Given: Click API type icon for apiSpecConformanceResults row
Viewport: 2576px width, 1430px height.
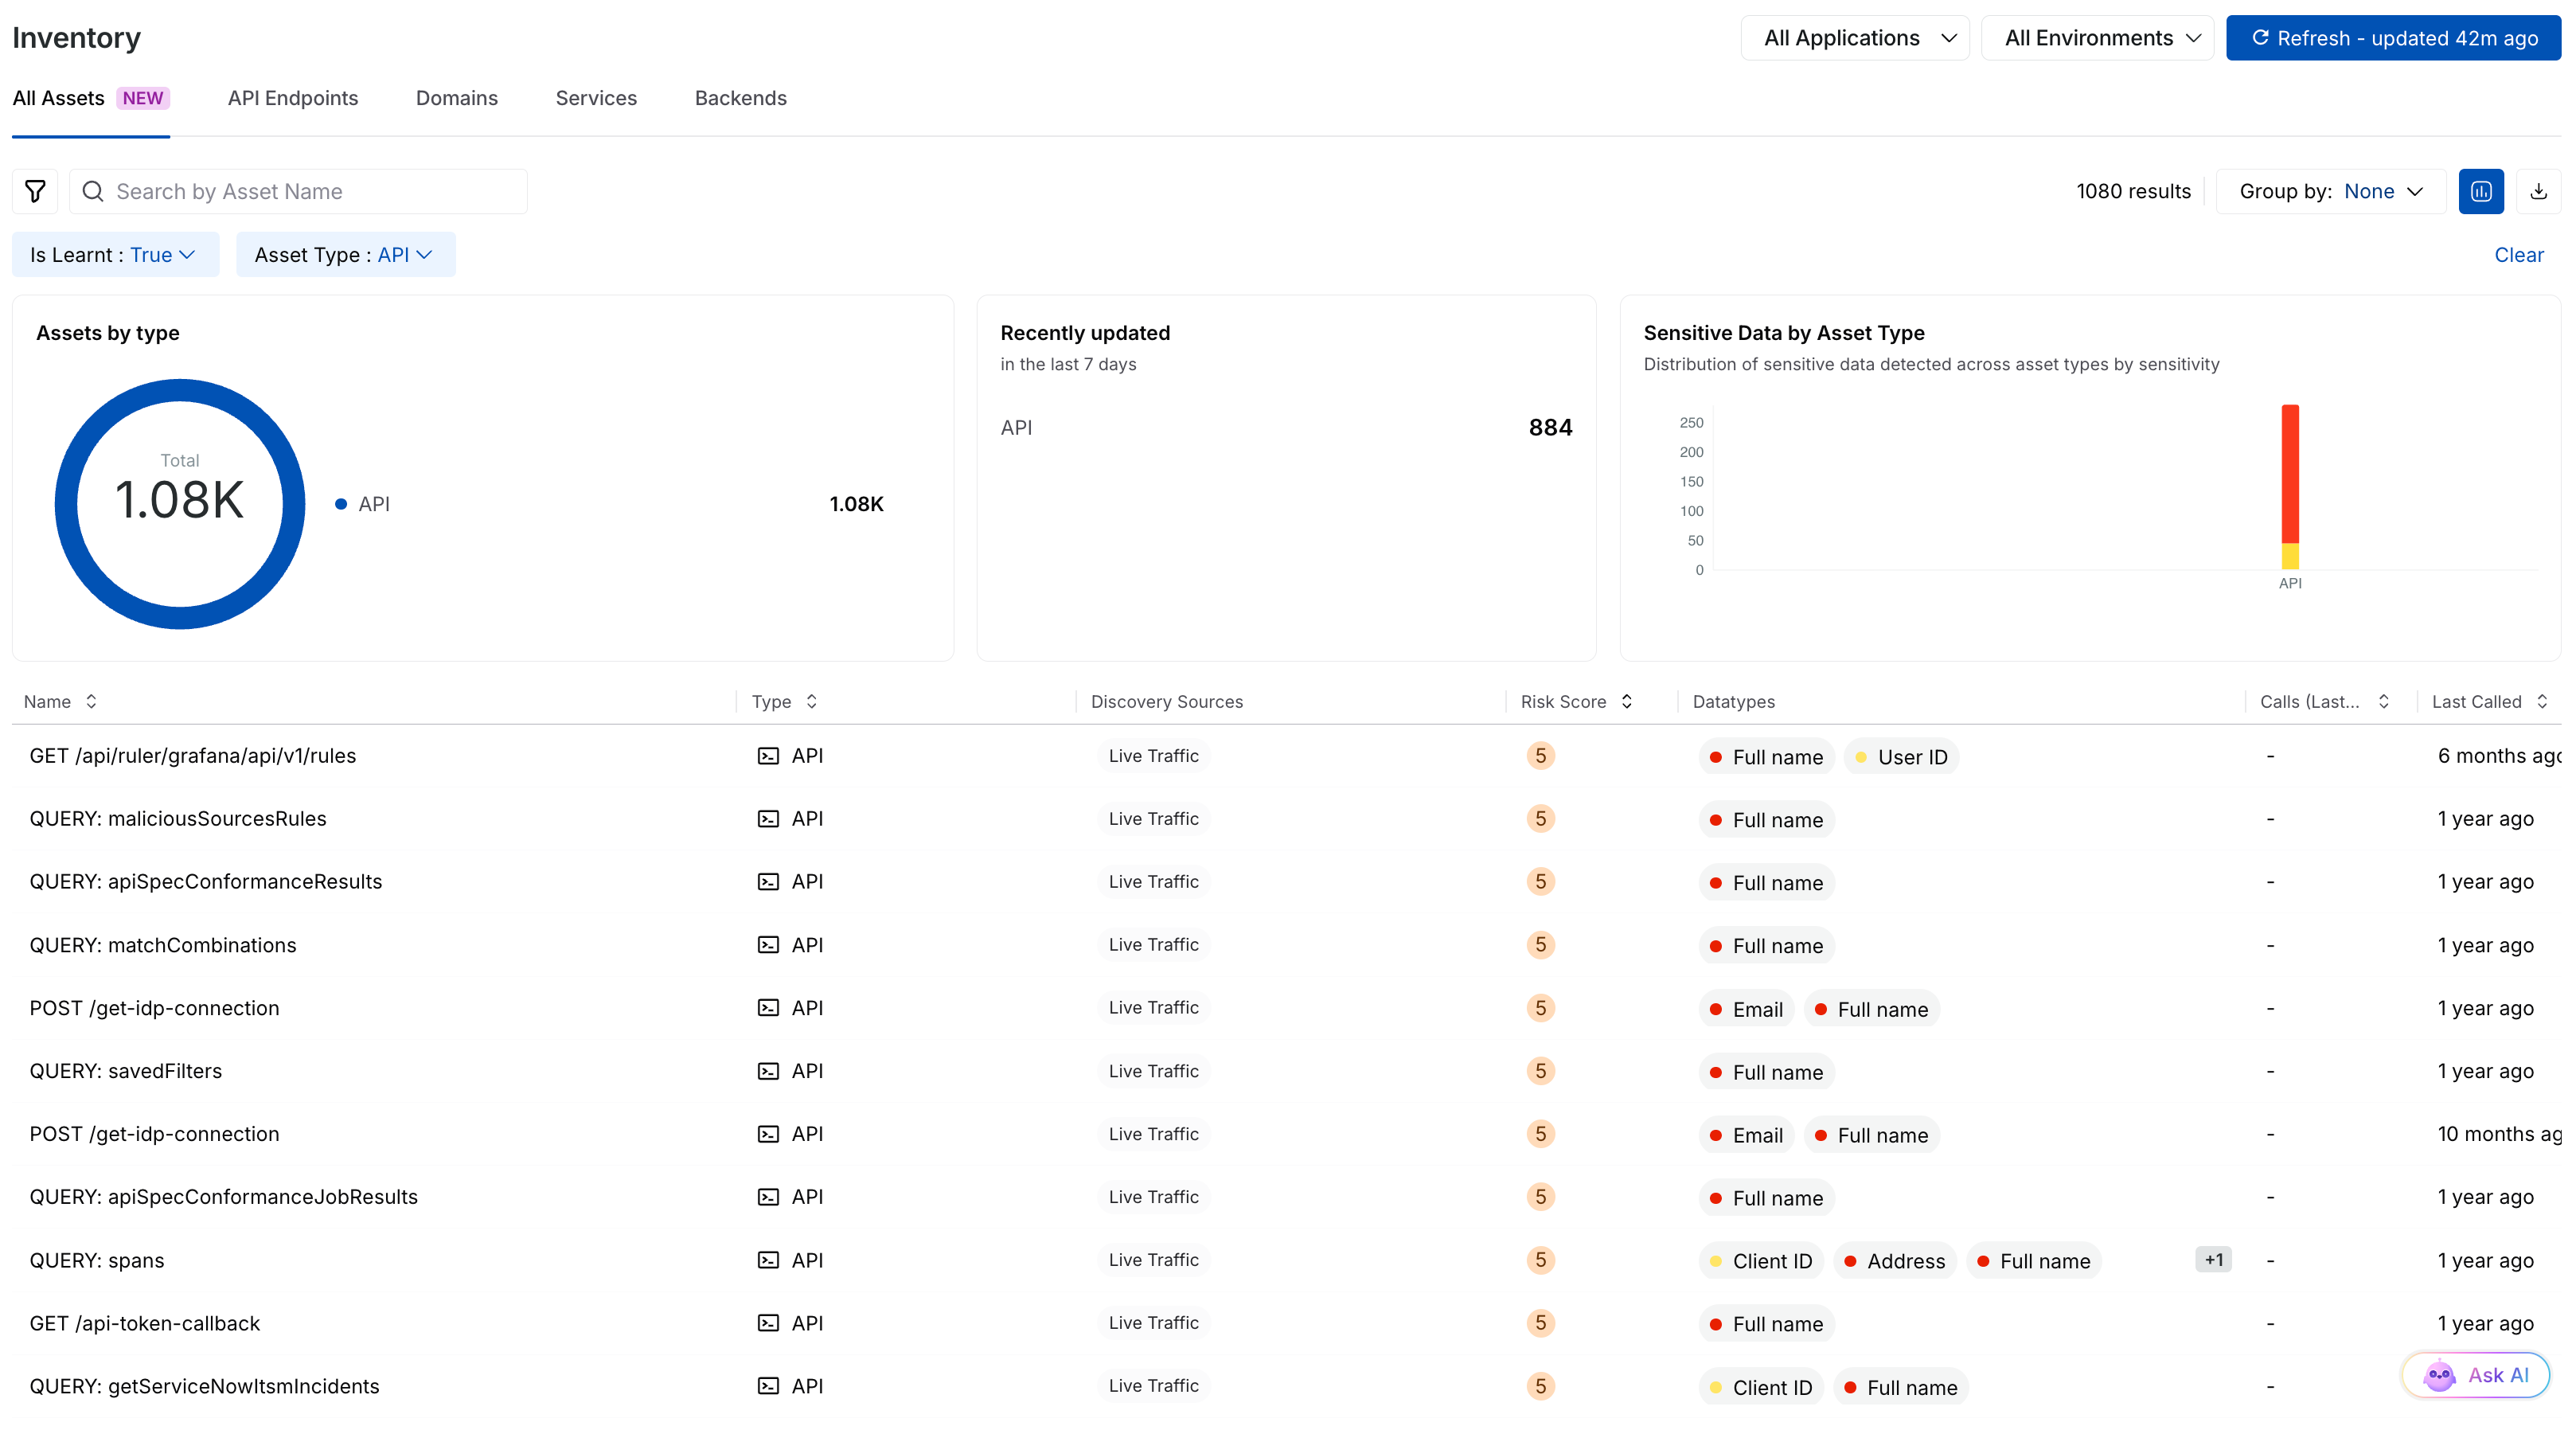Looking at the screenshot, I should (768, 882).
